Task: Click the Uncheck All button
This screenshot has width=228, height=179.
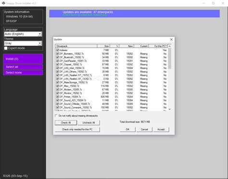Action: point(89,123)
